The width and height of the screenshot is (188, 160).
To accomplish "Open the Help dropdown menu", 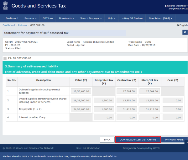I will pos(111,18).
